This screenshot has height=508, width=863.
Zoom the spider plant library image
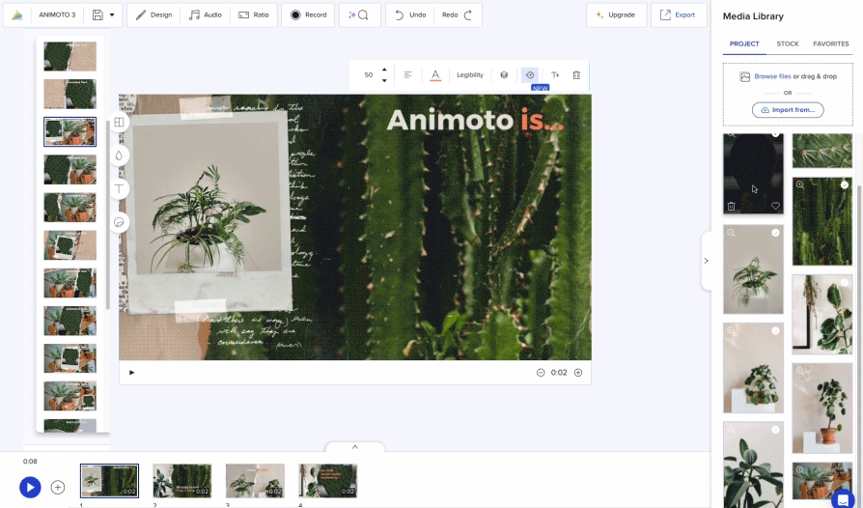click(731, 233)
